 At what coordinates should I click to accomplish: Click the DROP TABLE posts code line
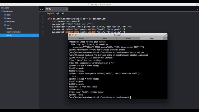pyautogui.click(x=72, y=24)
